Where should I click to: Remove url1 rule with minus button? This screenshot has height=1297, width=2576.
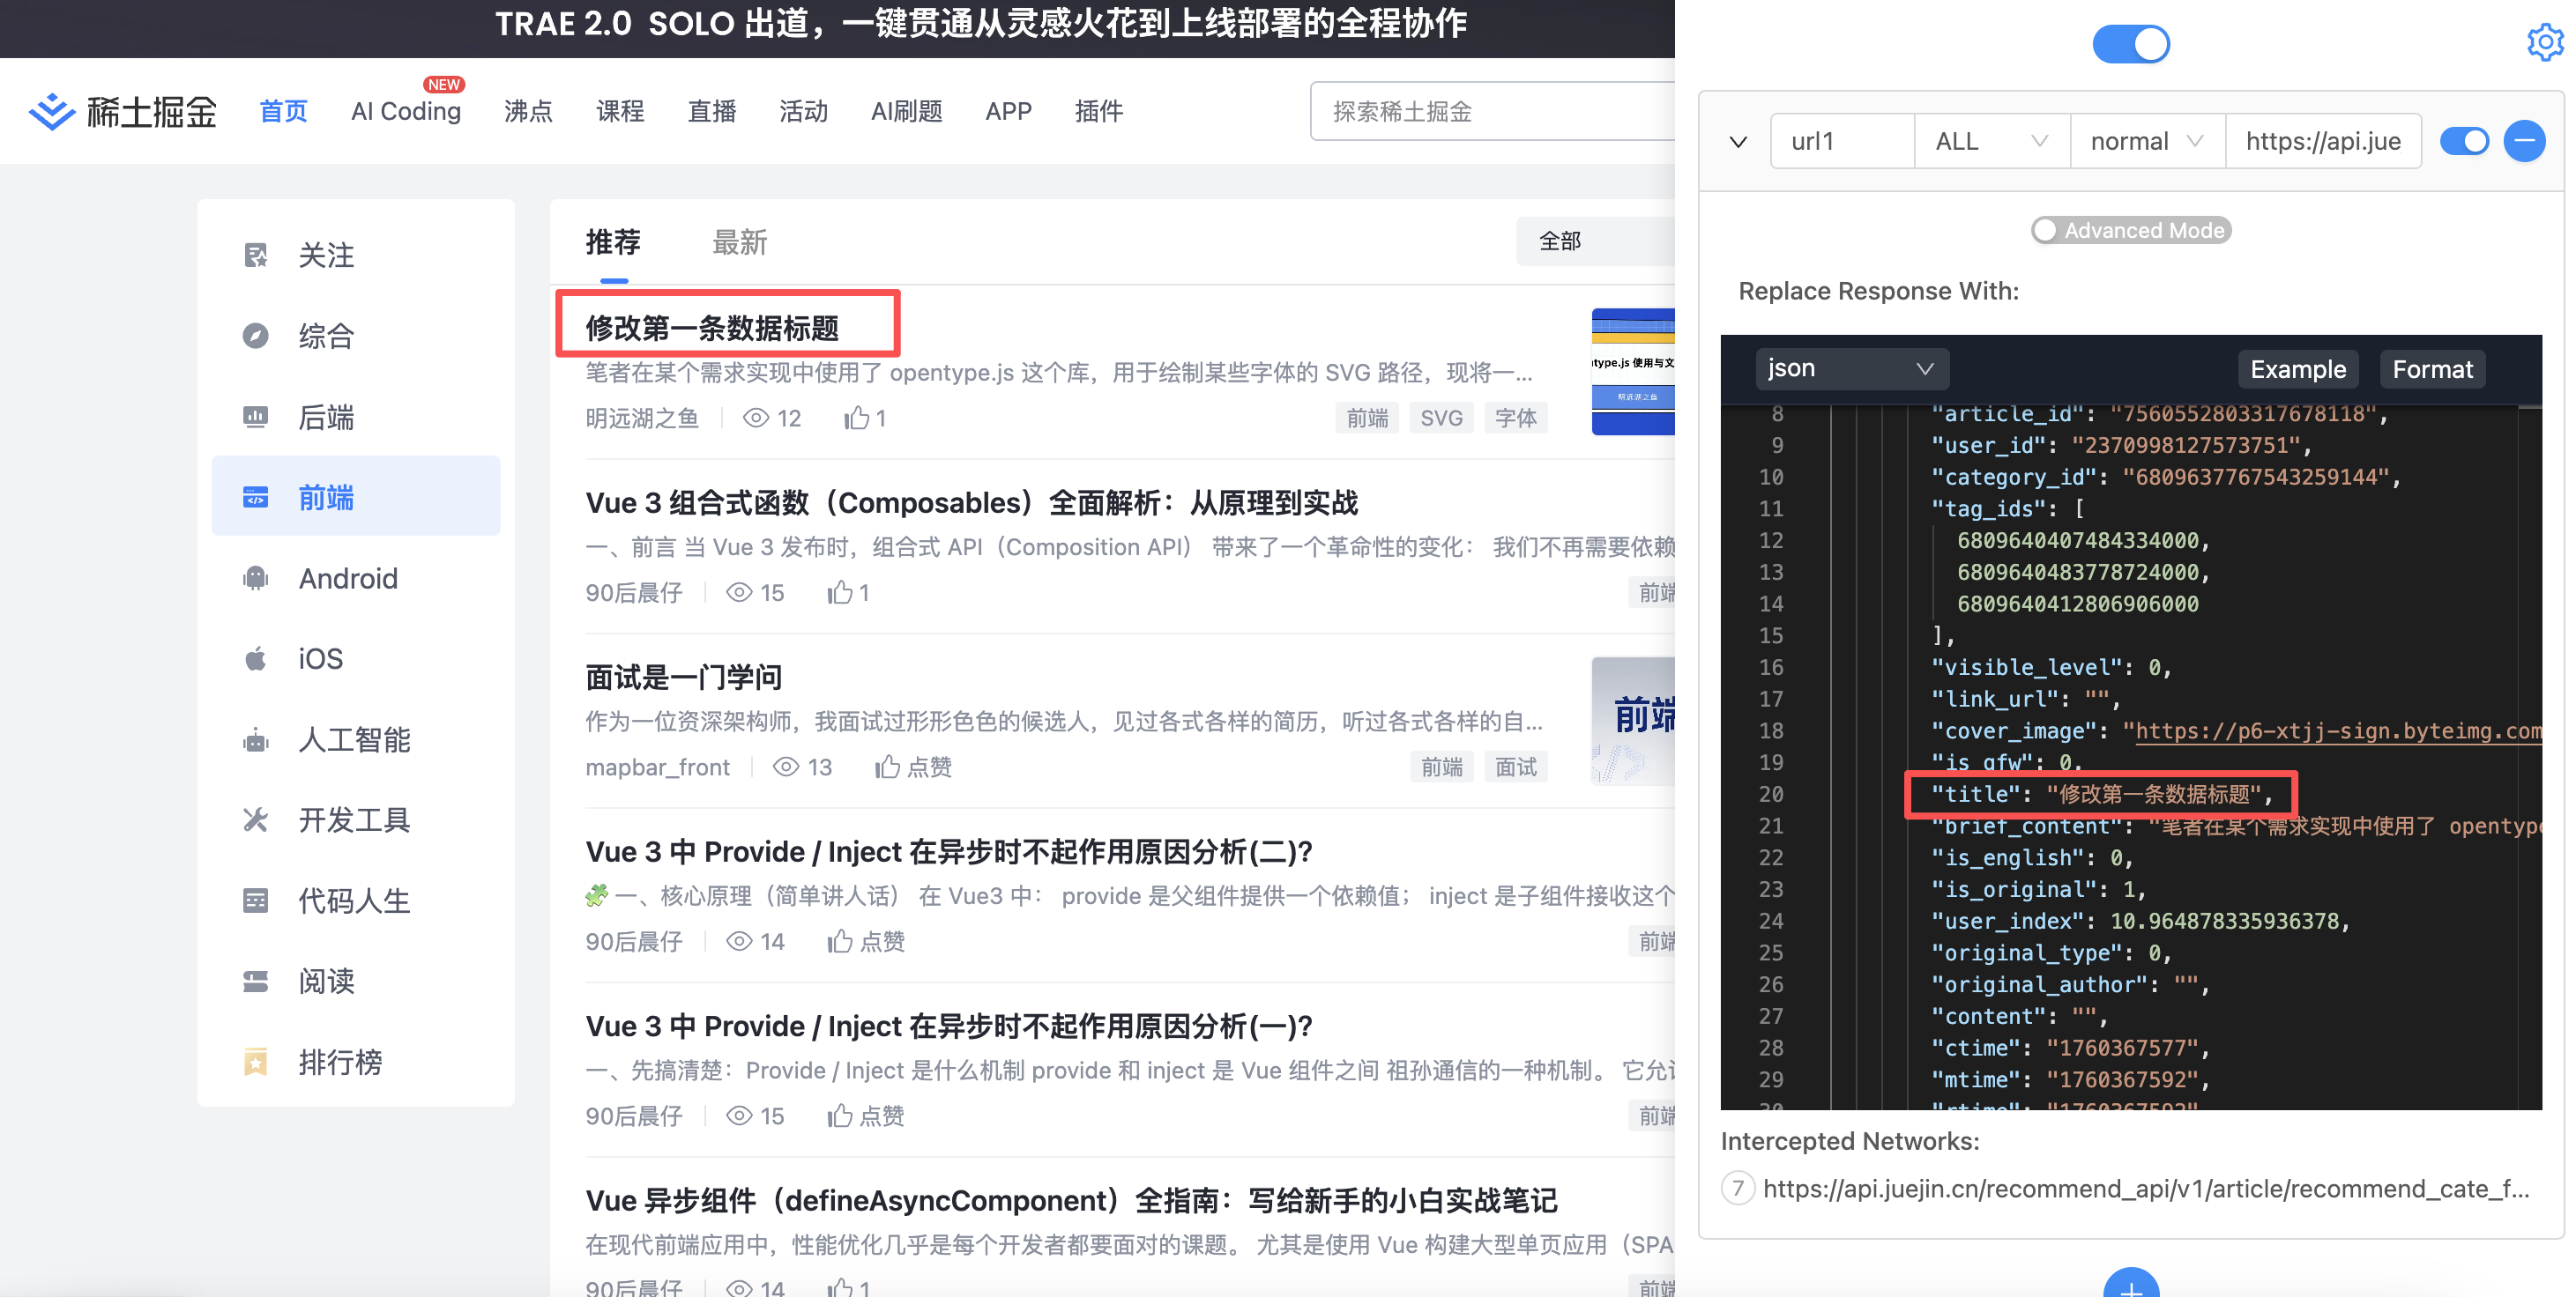2523,141
